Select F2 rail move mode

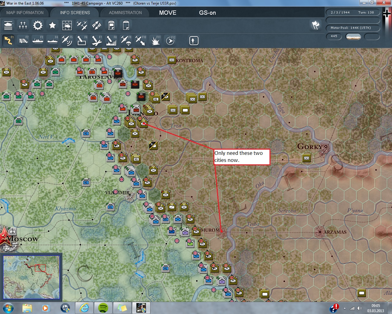point(23,40)
